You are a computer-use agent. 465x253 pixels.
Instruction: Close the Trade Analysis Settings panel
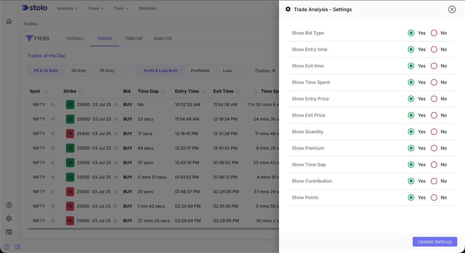coord(452,9)
